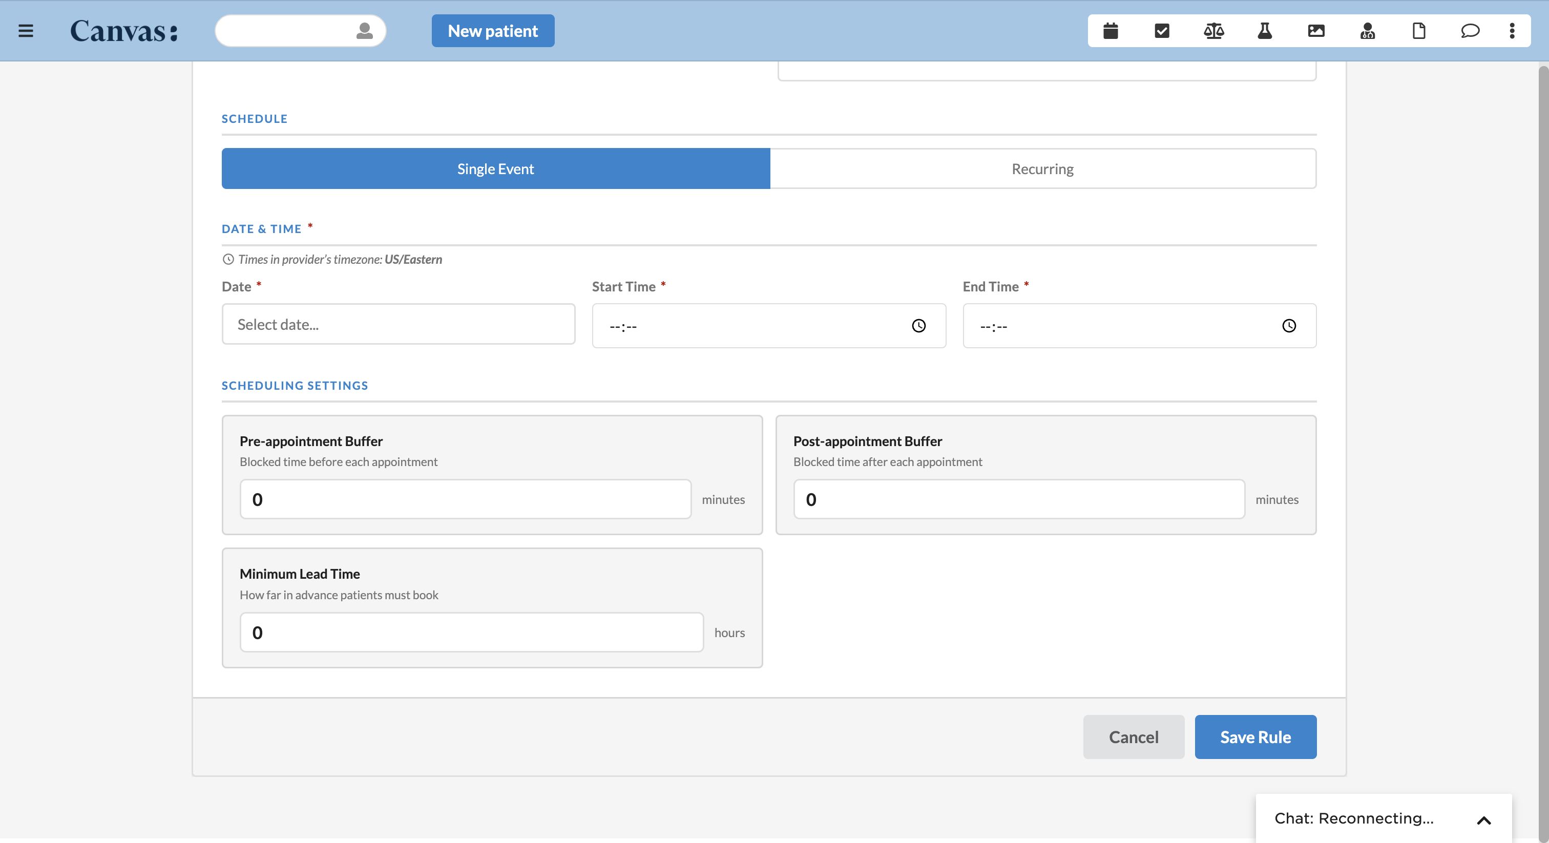Click the Pre-appointment Buffer minutes field
This screenshot has height=843, width=1549.
(x=466, y=499)
